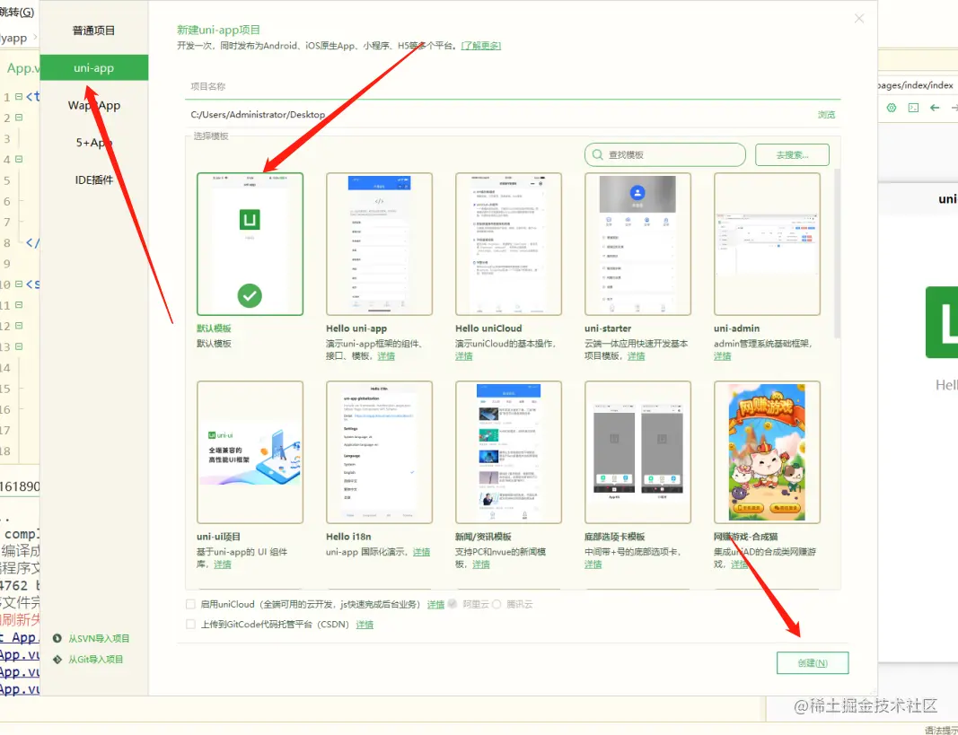Select the 腾讯云 radio button
This screenshot has height=735, width=958.
click(x=497, y=604)
